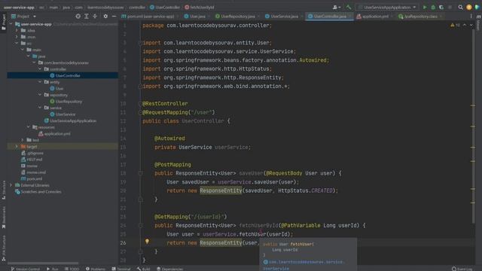The width and height of the screenshot is (482, 271).
Task: Open Event Log in status bar
Action: pos(462,269)
